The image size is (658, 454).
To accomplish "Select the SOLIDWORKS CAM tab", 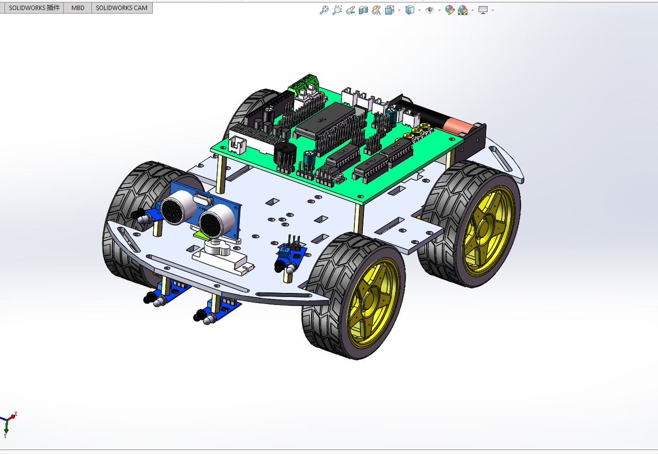I will click(122, 8).
